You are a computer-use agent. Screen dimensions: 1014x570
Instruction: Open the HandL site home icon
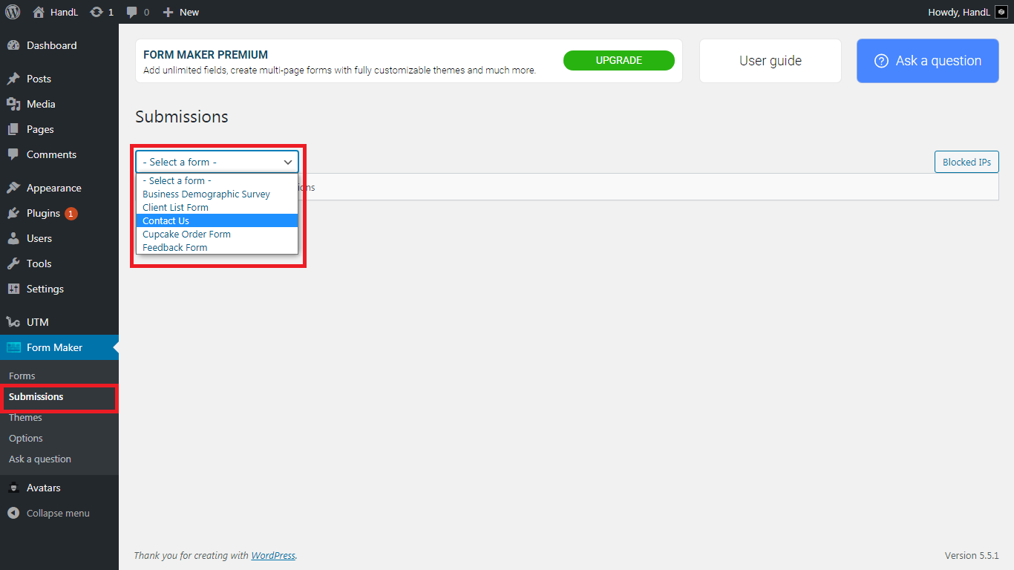coord(39,12)
